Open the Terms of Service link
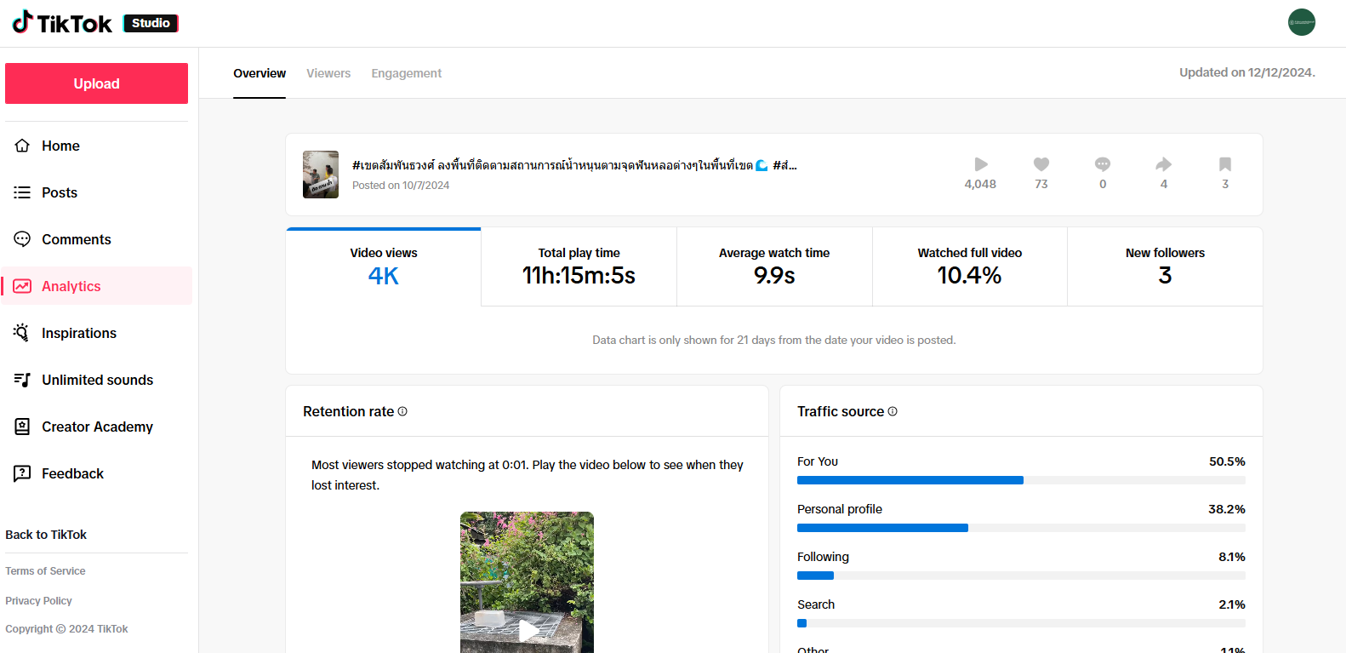This screenshot has height=653, width=1346. click(45, 571)
